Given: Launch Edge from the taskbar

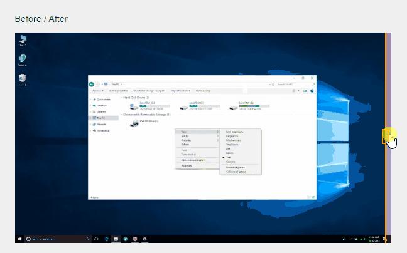Looking at the screenshot, I should [x=106, y=239].
